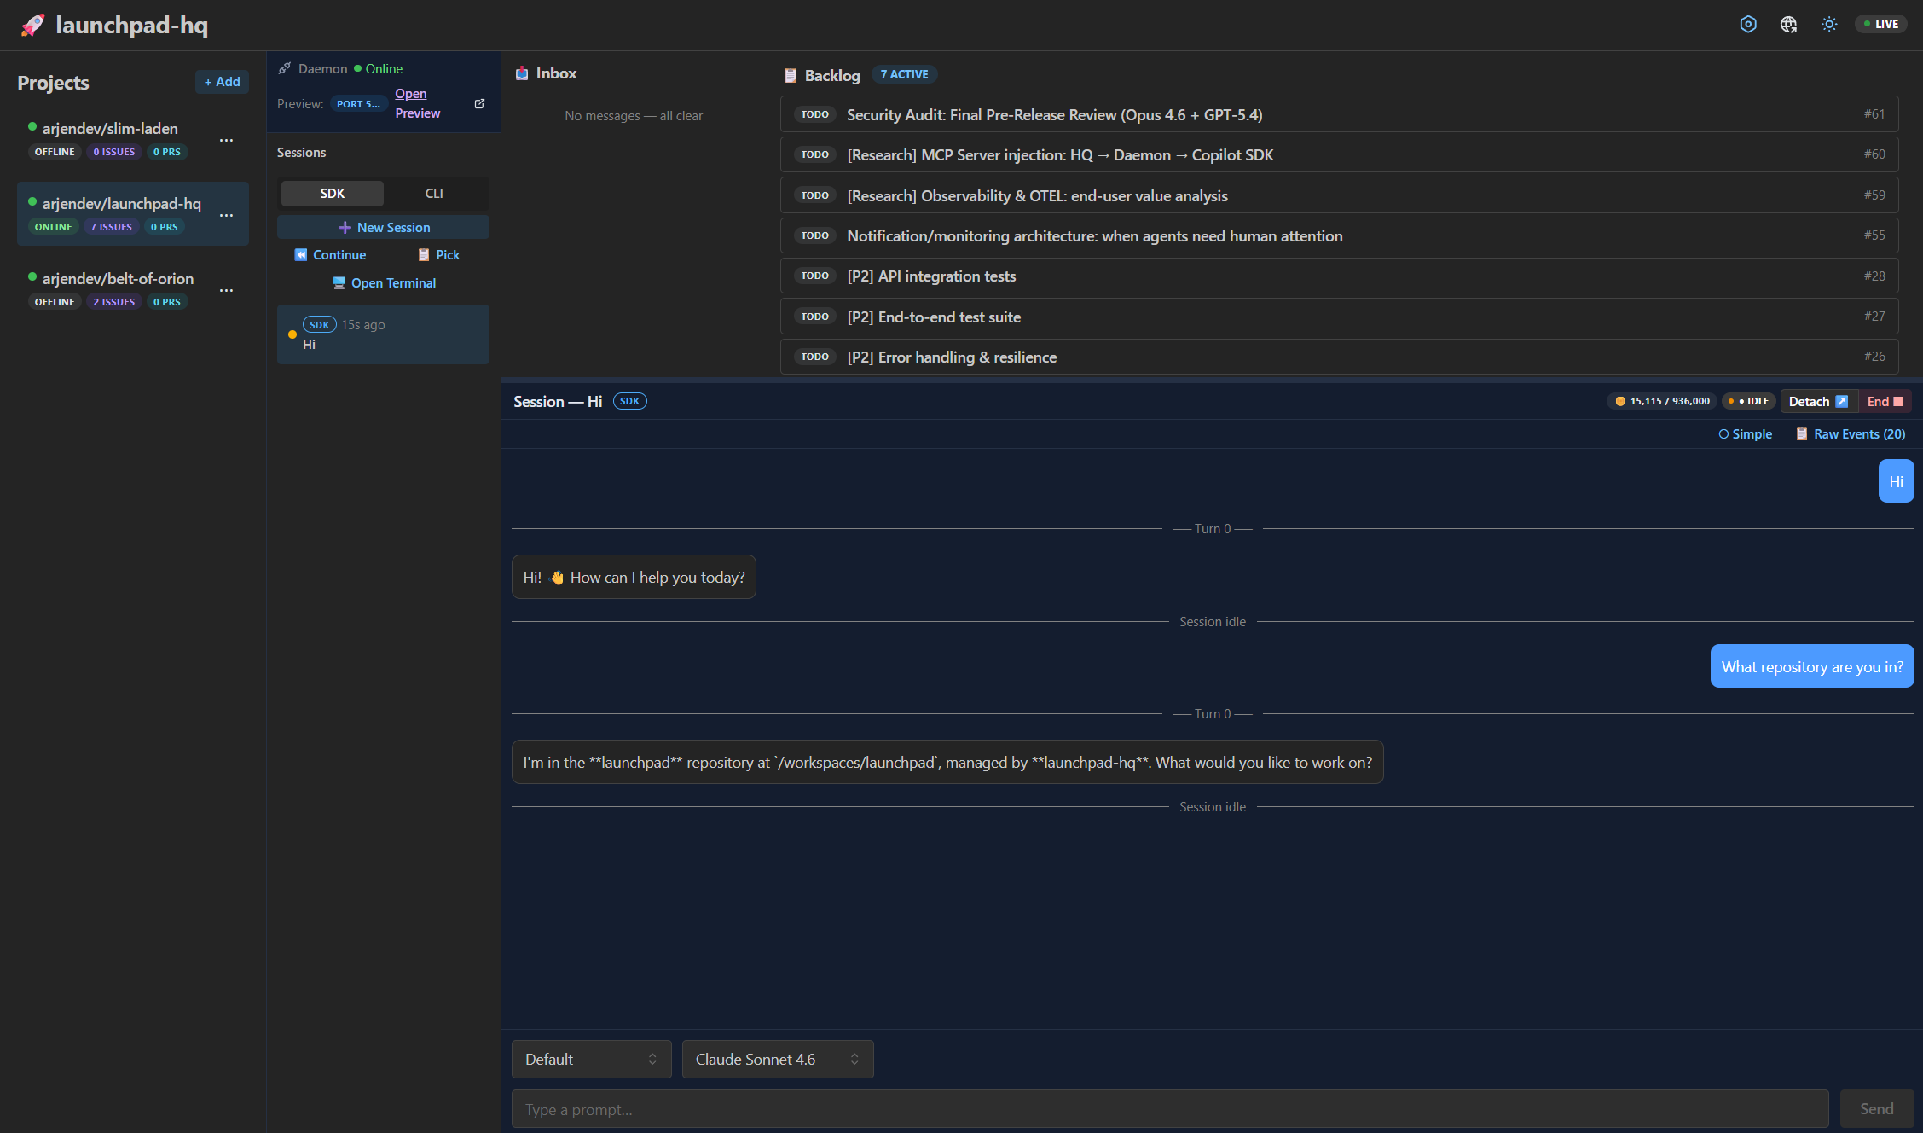1923x1133 pixels.
Task: Click the rewind icon next to Continue
Action: coord(301,254)
